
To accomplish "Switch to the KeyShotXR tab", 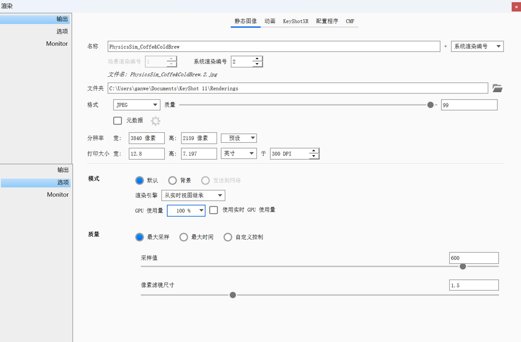I will pos(296,21).
